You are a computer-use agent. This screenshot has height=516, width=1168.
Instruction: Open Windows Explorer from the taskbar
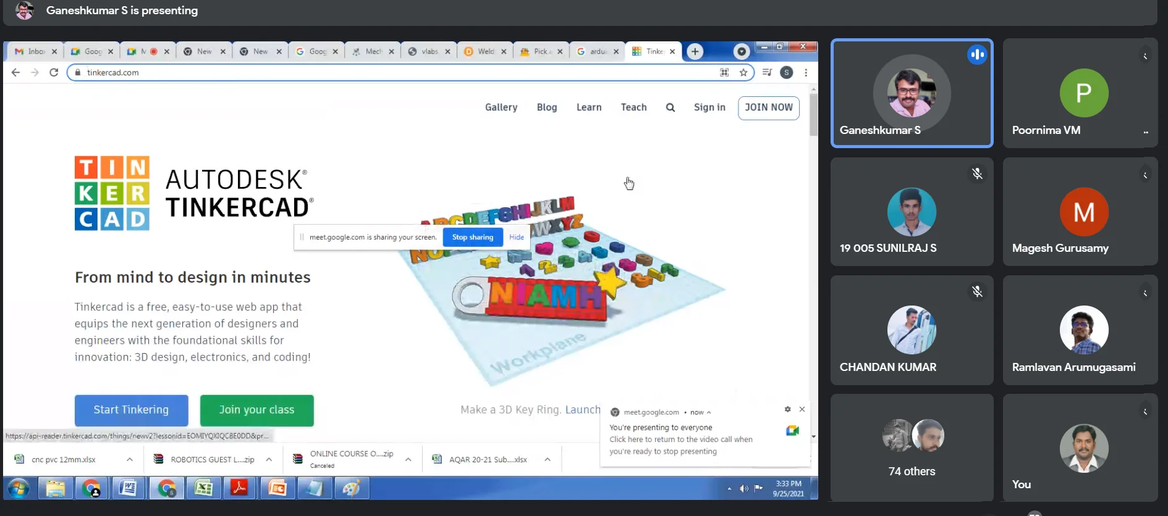click(55, 488)
